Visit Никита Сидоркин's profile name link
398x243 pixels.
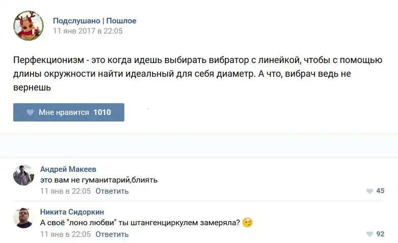click(x=72, y=211)
